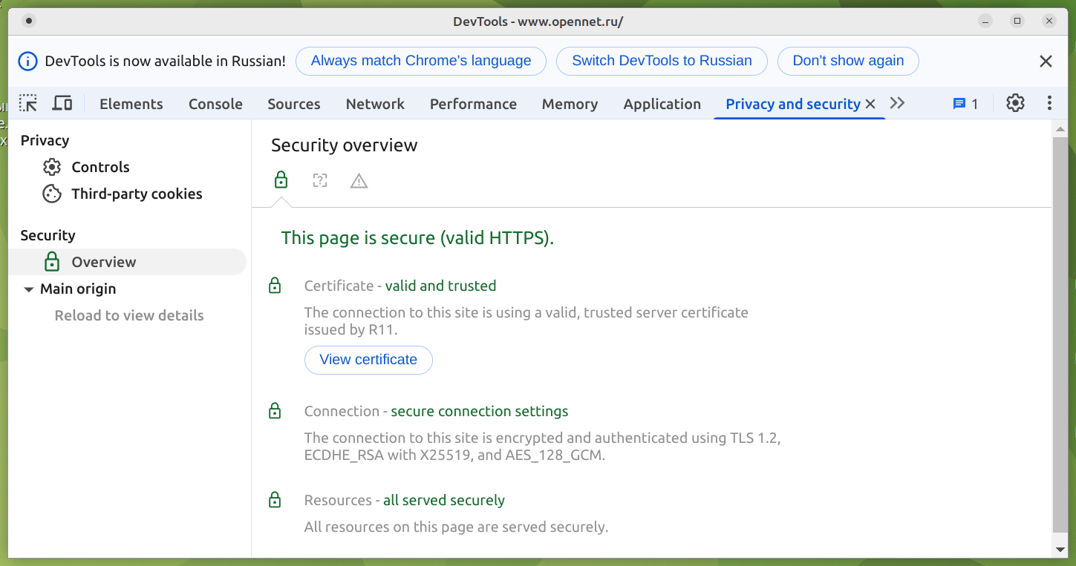Select the green lock secure overview icon
Viewport: 1076px width, 566px height.
281,180
